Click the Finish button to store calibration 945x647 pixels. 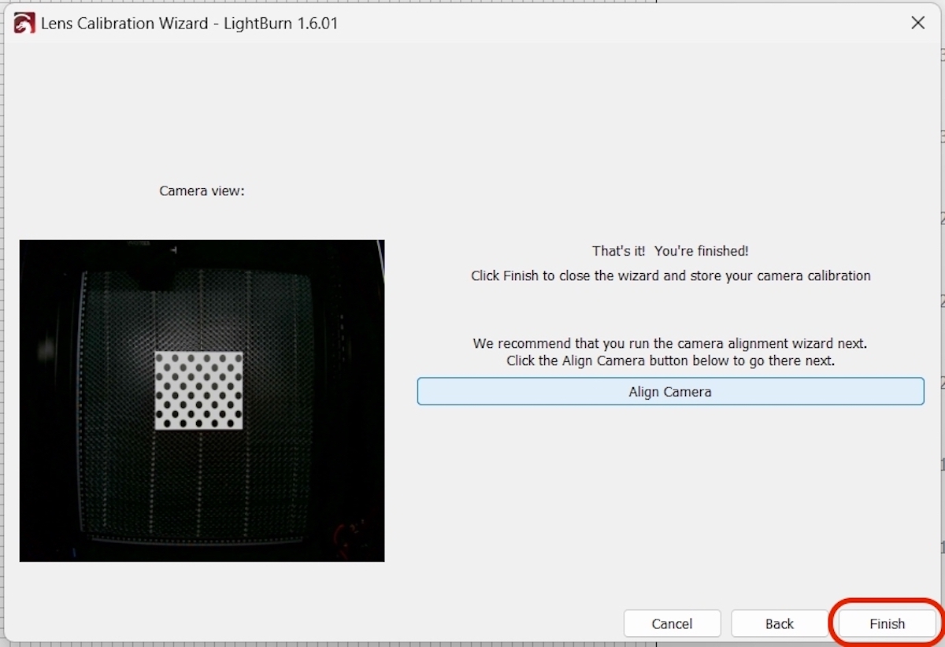(887, 624)
